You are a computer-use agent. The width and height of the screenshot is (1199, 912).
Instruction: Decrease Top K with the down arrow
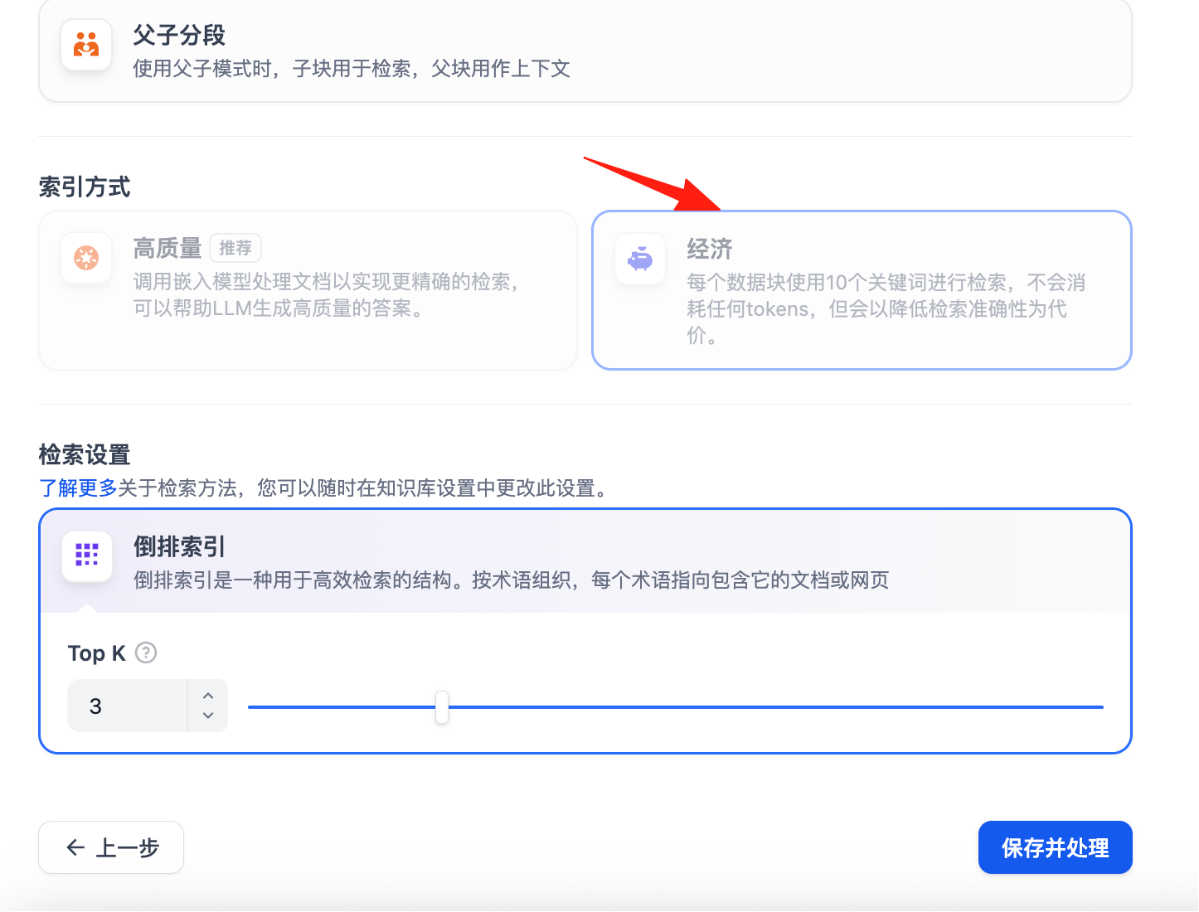tap(208, 716)
